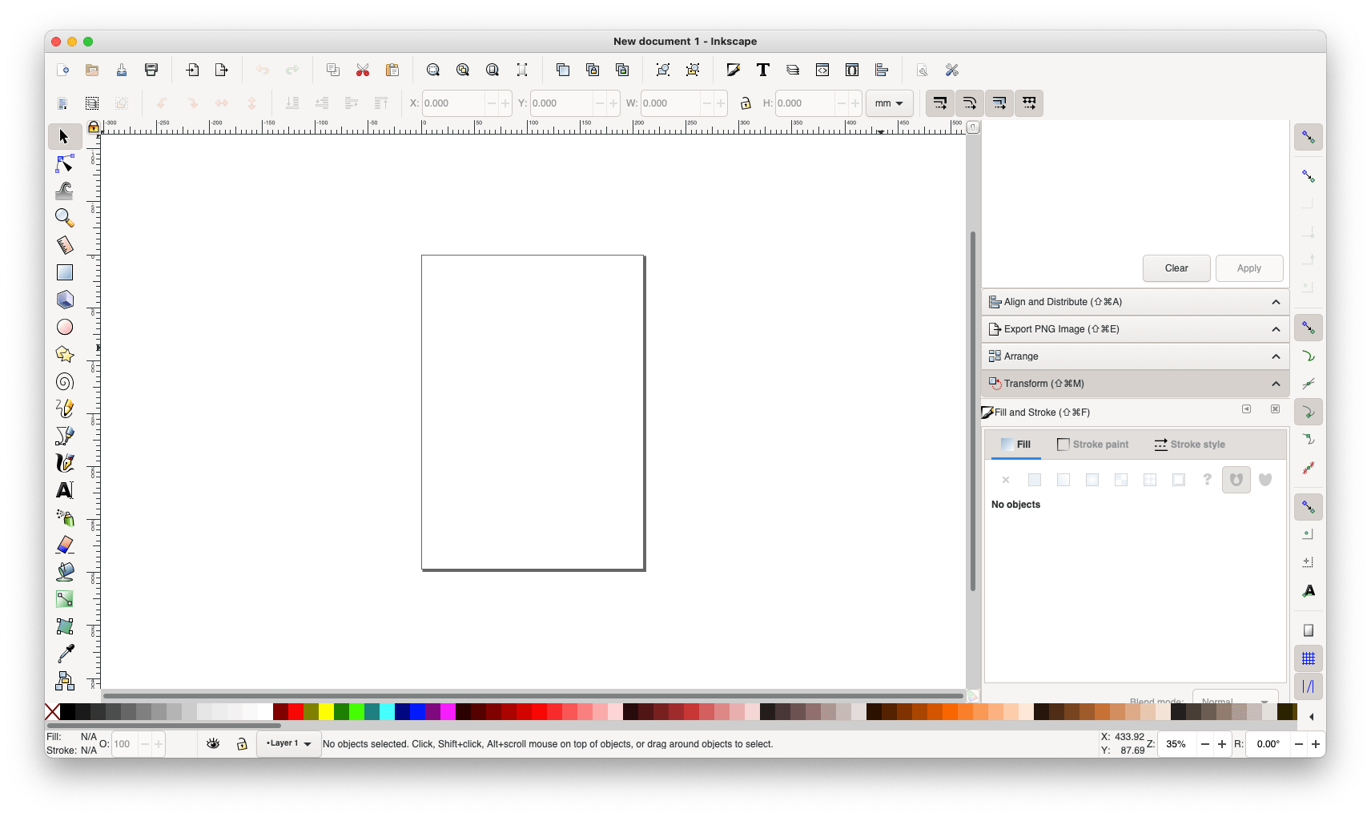Collapse the Transform panel
This screenshot has height=817, width=1371.
[1275, 383]
